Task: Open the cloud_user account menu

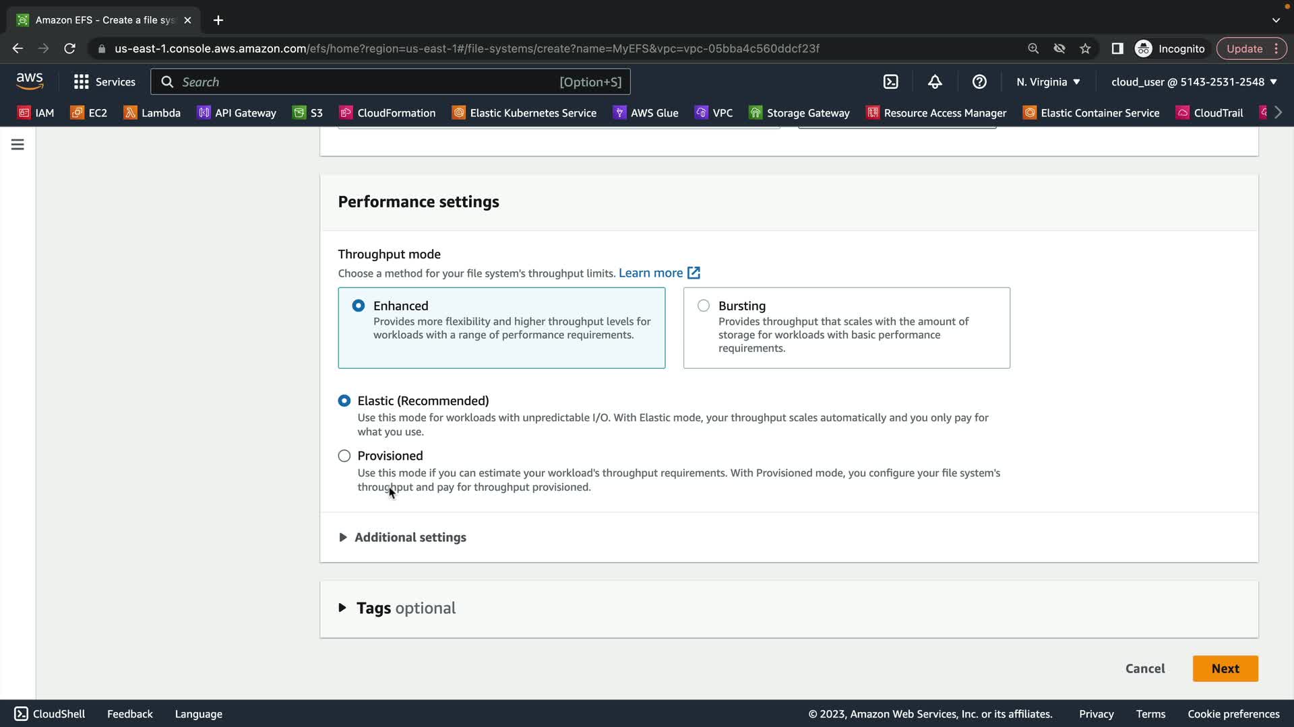Action: [1194, 81]
